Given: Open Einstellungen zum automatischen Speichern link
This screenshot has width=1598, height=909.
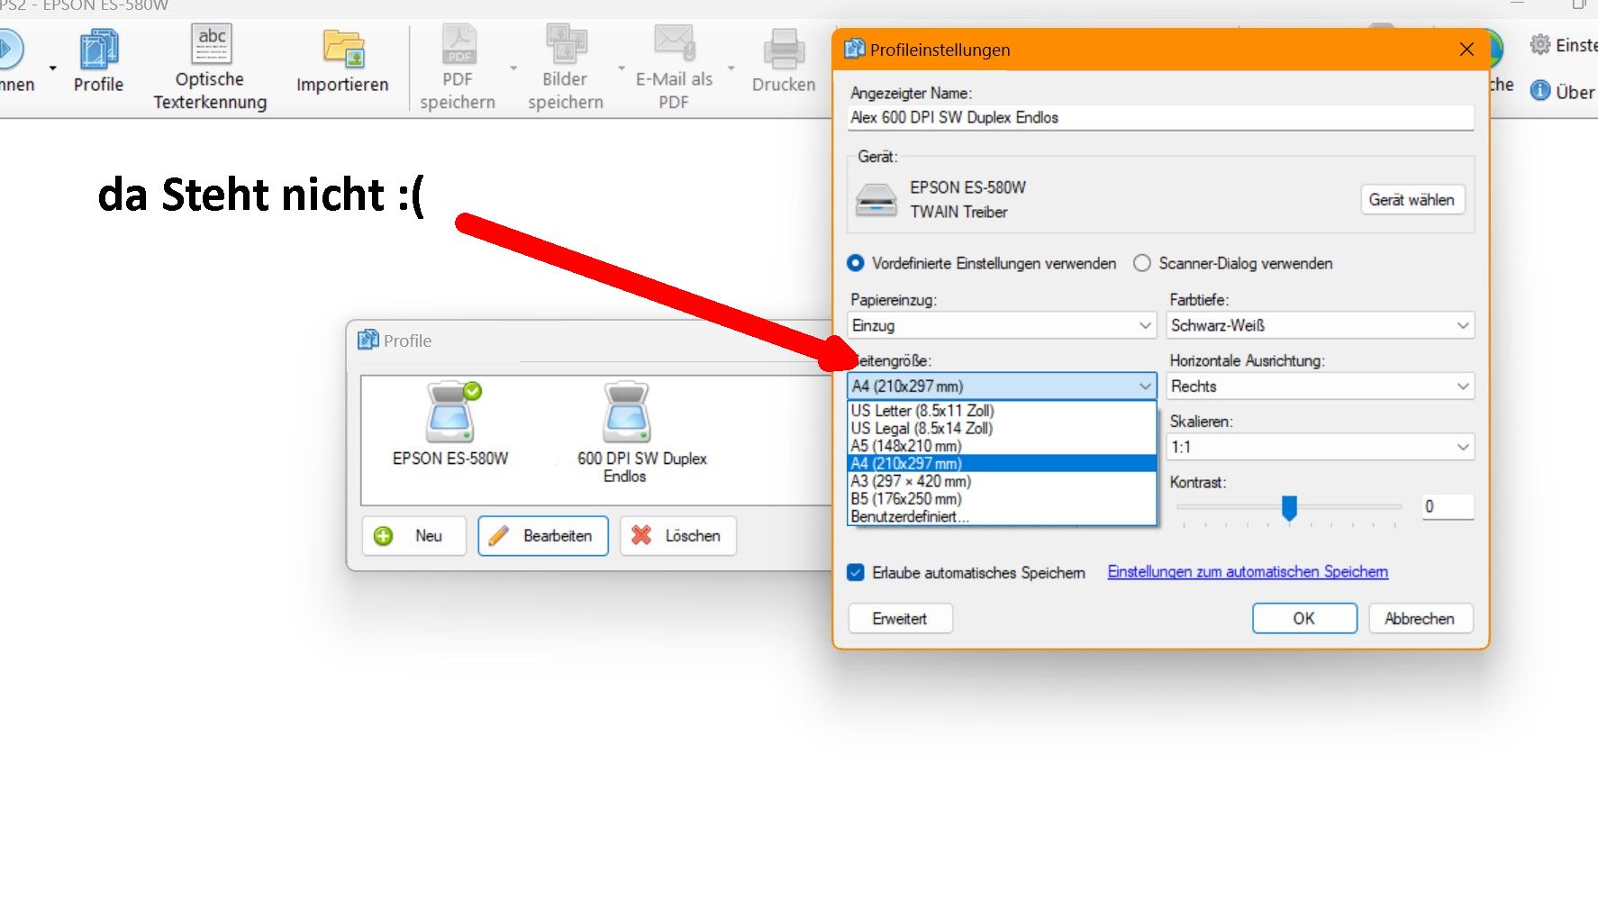Looking at the screenshot, I should (1248, 572).
